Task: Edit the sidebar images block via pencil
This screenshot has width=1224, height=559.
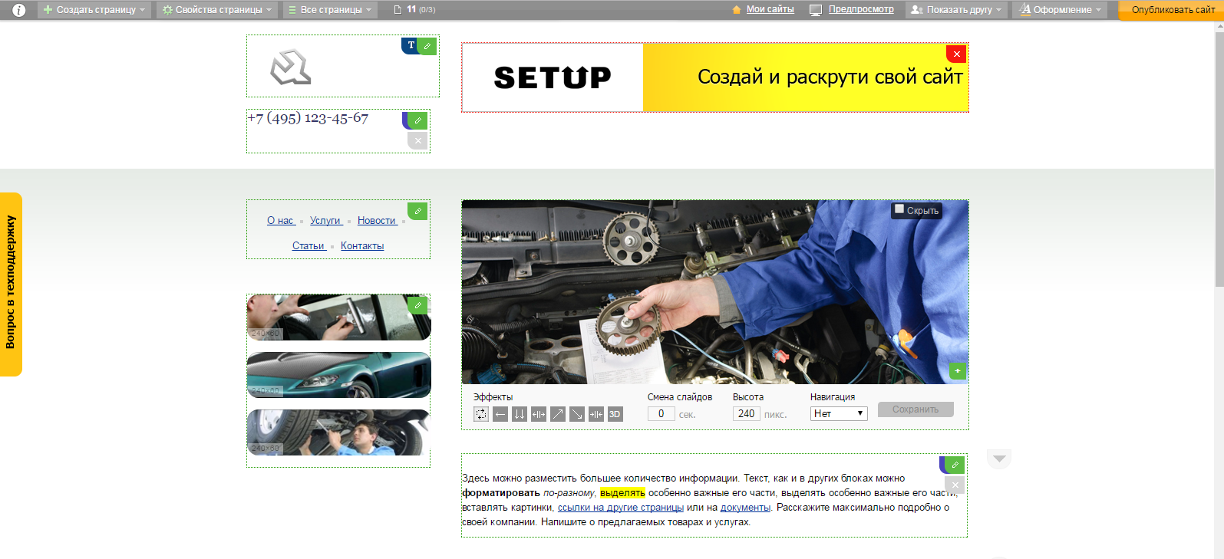Action: (417, 305)
